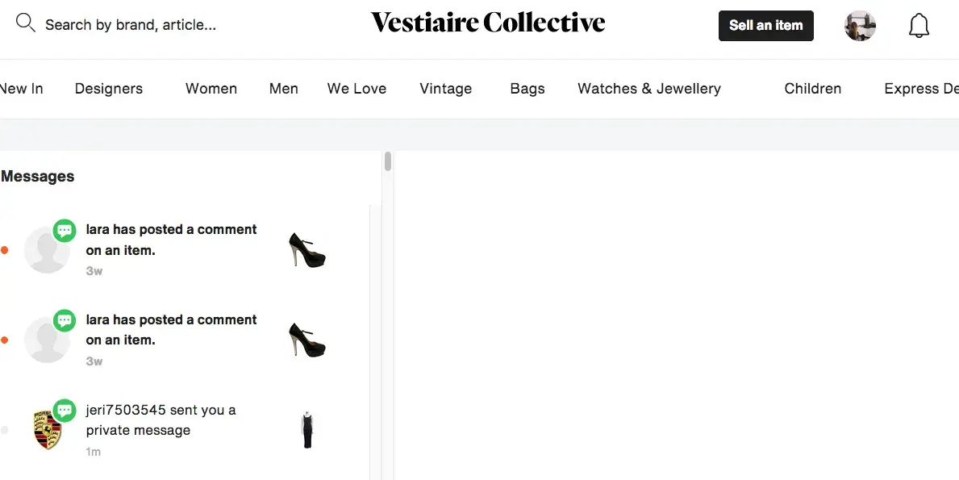
Task: Open the notifications bell
Action: (x=919, y=26)
